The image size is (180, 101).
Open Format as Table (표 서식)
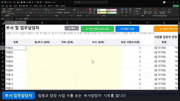click(x=94, y=11)
